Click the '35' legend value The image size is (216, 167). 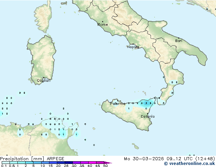(82, 166)
